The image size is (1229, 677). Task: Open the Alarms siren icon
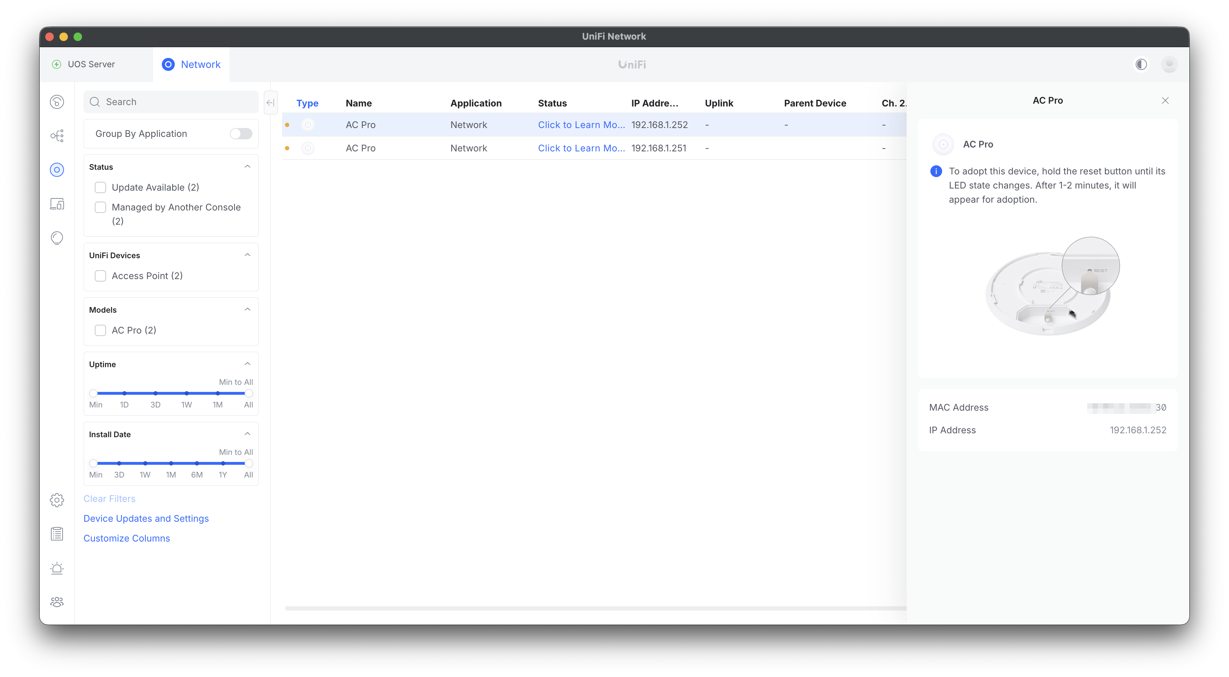click(57, 568)
